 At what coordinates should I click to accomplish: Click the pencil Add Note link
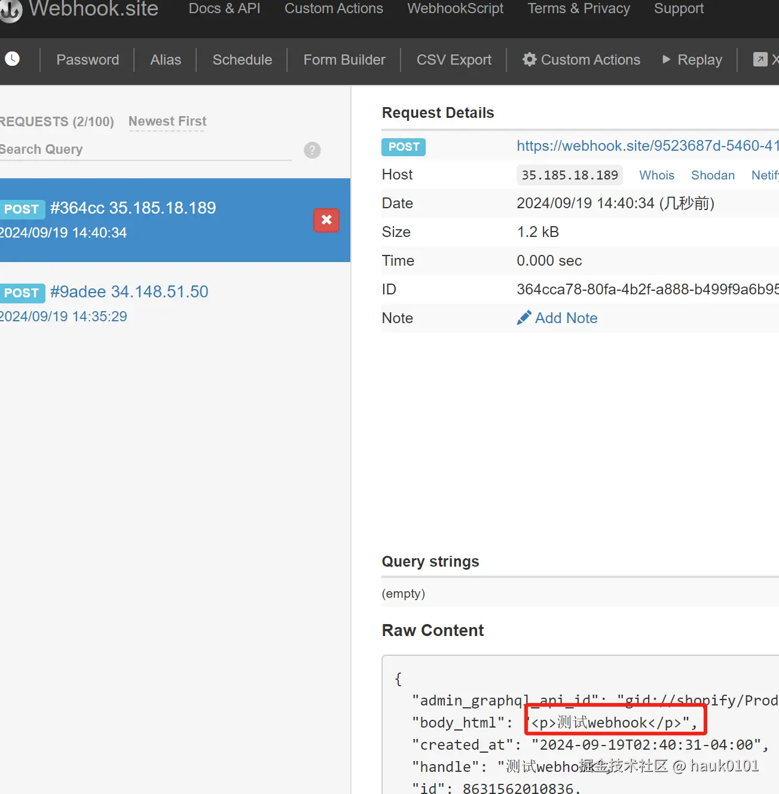557,318
